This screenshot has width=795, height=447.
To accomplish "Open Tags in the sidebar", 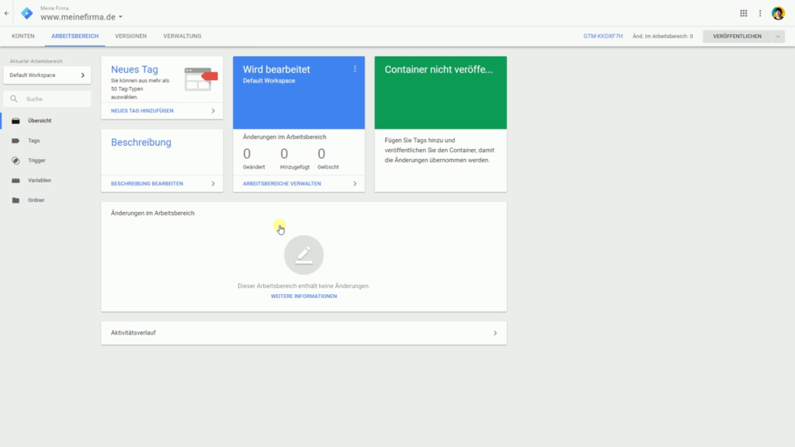I will [34, 140].
